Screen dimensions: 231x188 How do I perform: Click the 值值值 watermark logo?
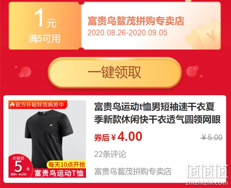click(x=207, y=171)
